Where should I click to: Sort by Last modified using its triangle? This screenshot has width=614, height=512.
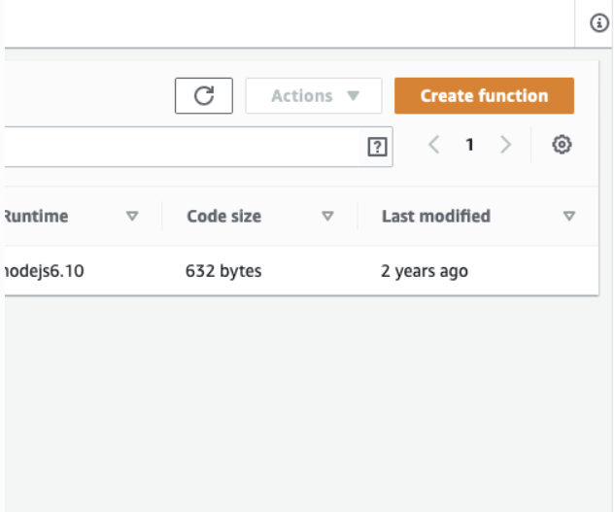tap(569, 216)
